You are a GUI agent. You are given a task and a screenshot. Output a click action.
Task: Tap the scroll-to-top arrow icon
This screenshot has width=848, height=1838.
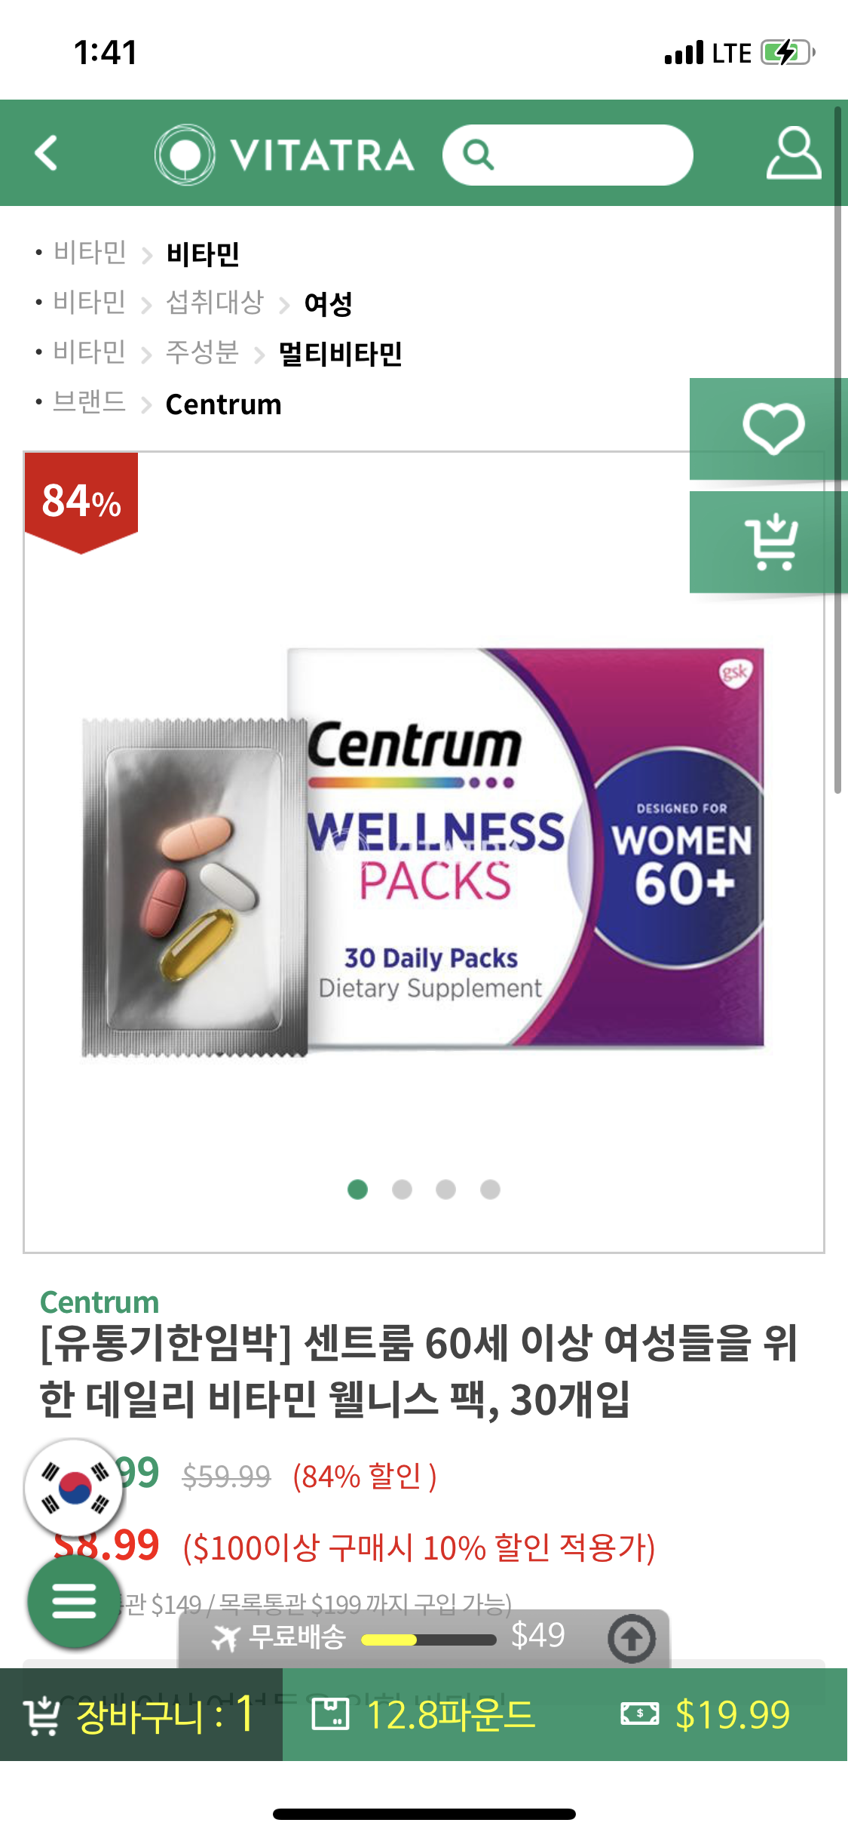coord(632,1638)
